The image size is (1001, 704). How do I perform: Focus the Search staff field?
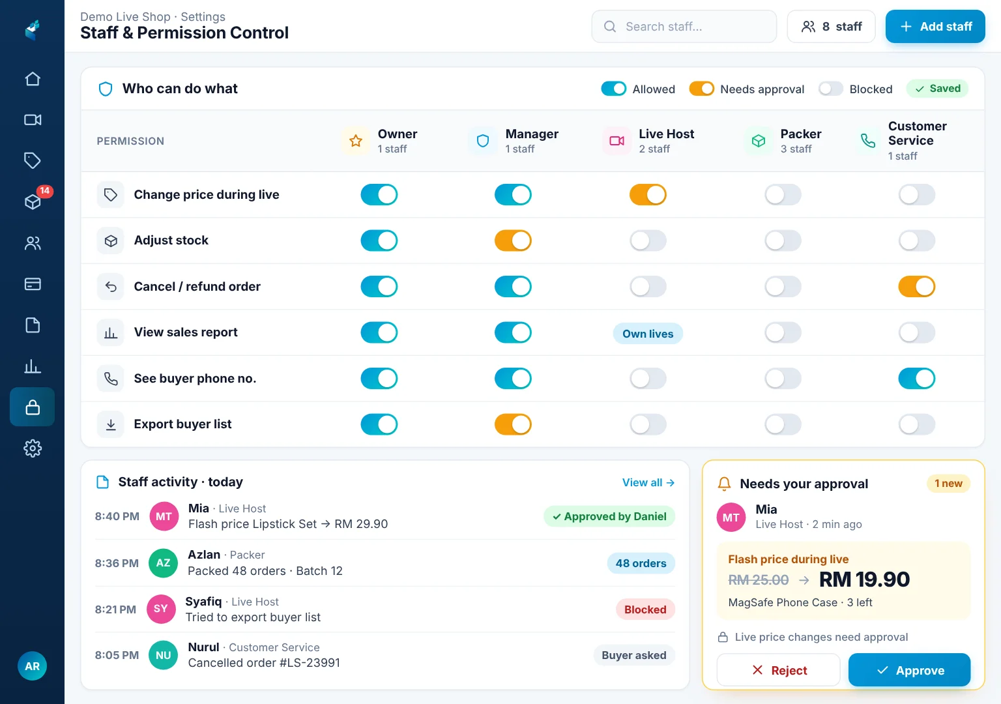coord(684,27)
